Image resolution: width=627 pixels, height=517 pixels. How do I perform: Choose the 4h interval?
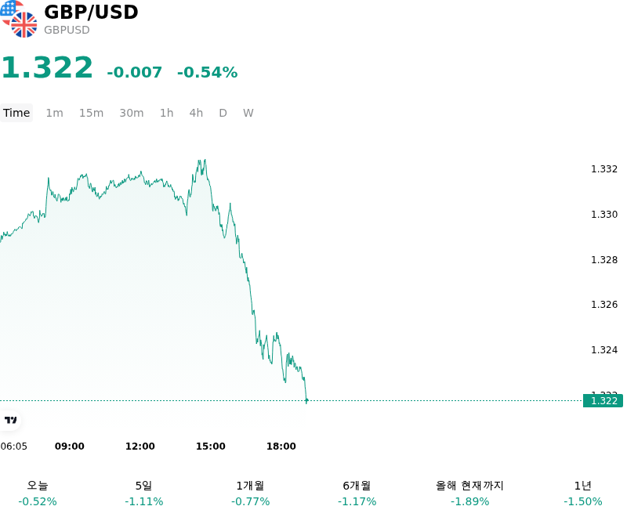pos(196,113)
